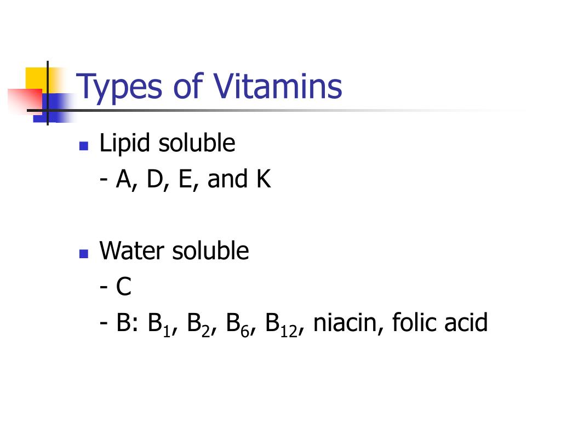561x421 pixels.
Task: Click the '- C' vitamin line
Action: pos(116,287)
